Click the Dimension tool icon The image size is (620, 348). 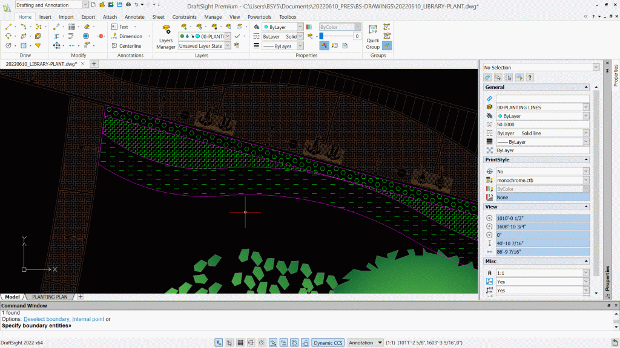coord(114,36)
